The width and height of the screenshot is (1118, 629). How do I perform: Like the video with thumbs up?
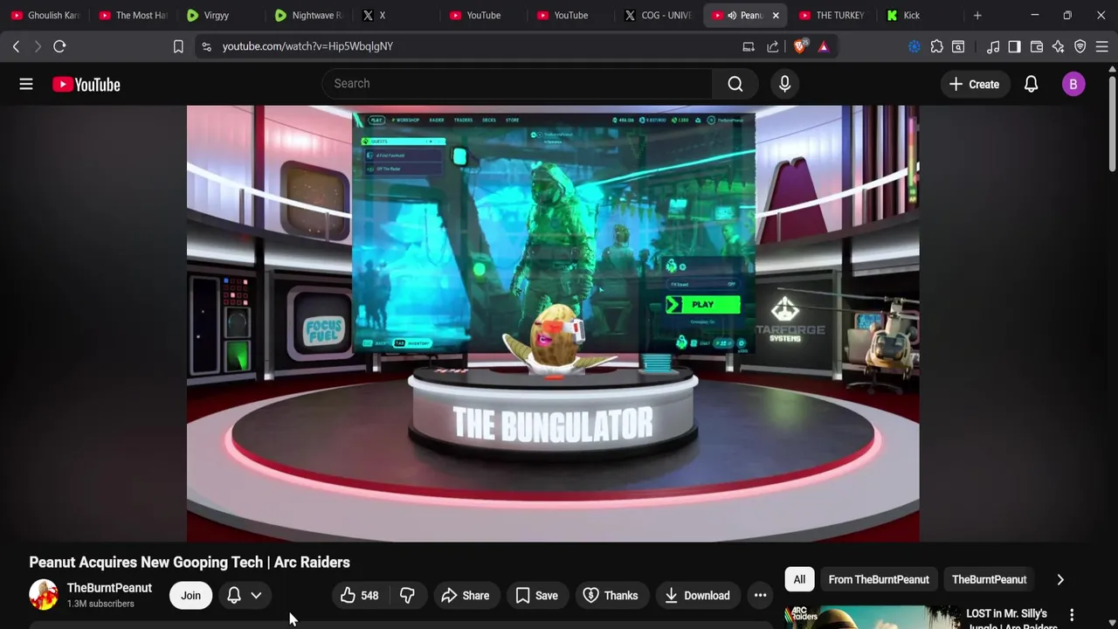click(x=359, y=596)
